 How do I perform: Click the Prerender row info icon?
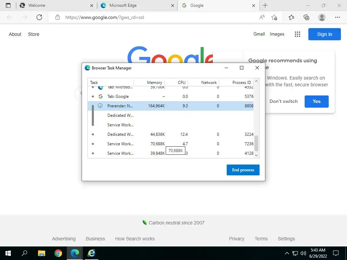100,106
